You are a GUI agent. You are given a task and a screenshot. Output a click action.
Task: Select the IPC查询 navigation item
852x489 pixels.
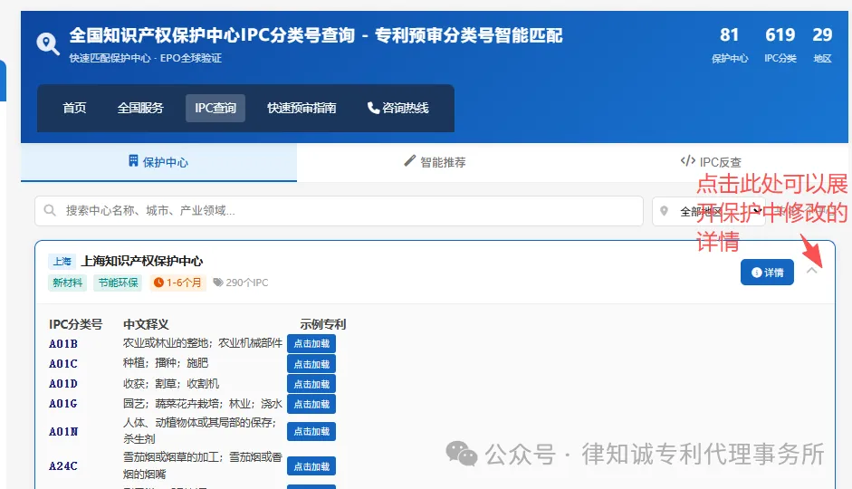(215, 108)
